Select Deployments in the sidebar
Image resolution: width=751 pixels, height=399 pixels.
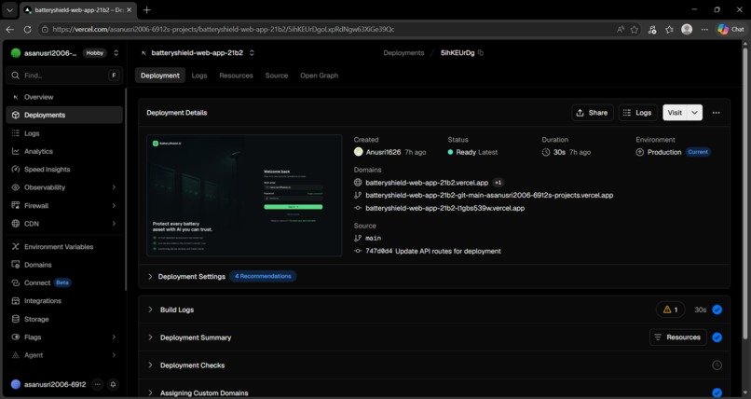[64, 115]
